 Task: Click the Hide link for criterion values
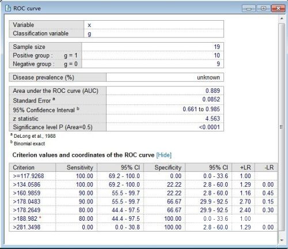[164, 155]
